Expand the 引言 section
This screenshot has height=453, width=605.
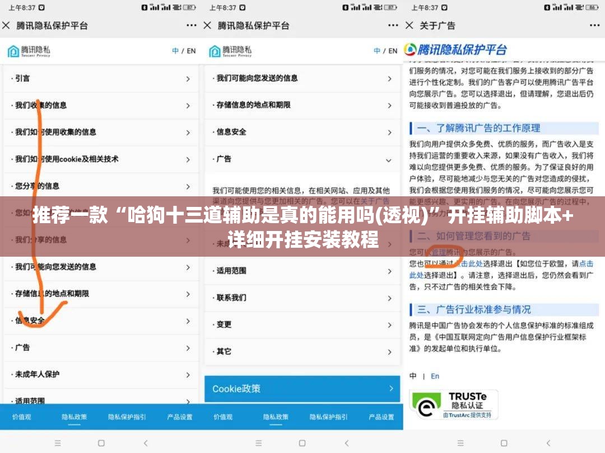pos(100,79)
